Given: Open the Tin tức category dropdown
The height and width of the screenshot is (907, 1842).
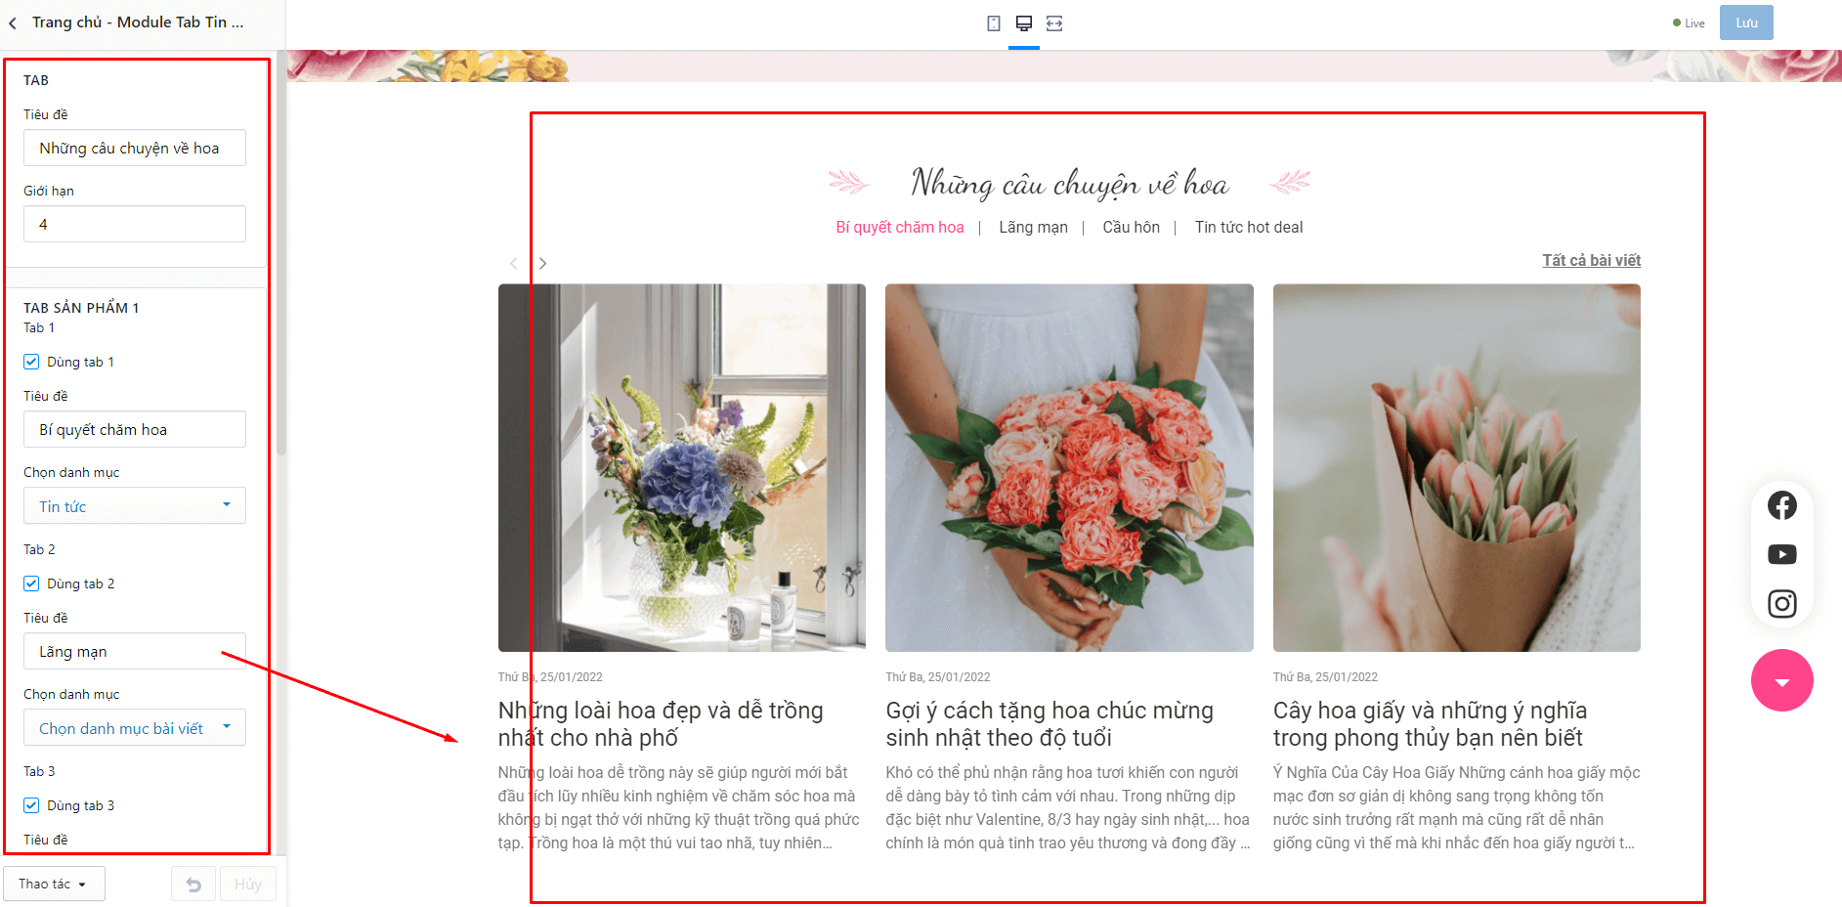Looking at the screenshot, I should pos(135,506).
